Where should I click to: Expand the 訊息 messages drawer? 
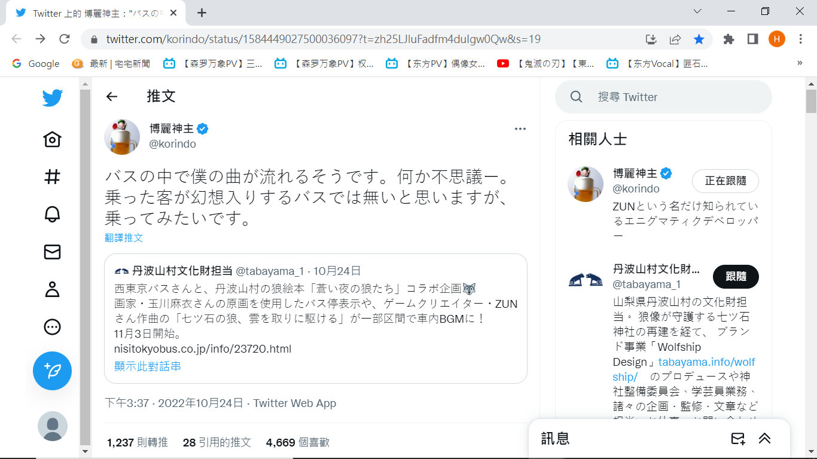(764, 439)
